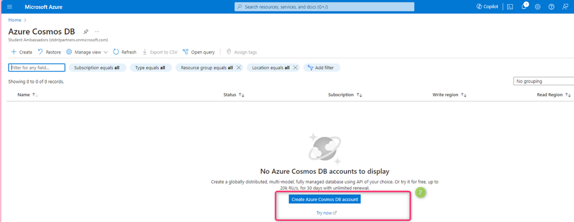Open the Try now link
The height and width of the screenshot is (222, 574).
click(x=326, y=213)
